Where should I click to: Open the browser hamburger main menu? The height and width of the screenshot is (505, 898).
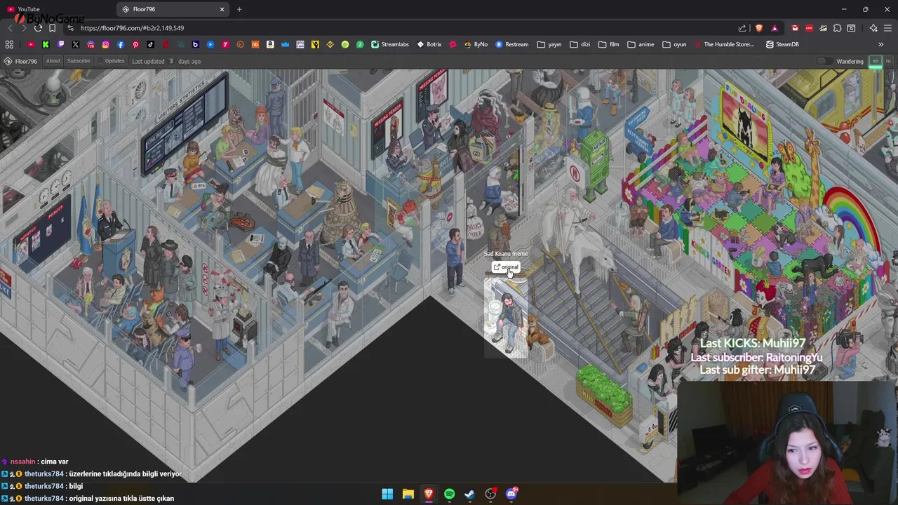[x=888, y=28]
